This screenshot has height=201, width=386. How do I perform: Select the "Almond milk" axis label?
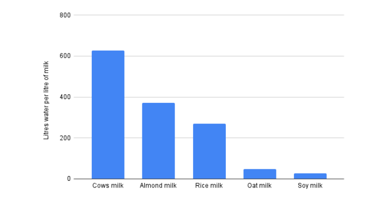(158, 186)
